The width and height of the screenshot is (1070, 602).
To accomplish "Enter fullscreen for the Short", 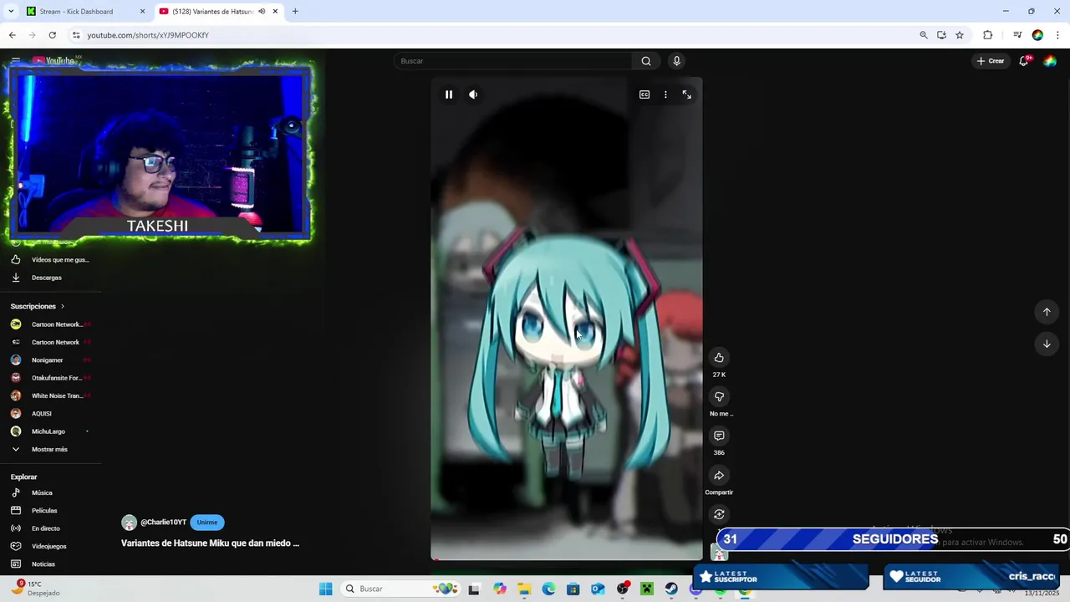I will pyautogui.click(x=687, y=94).
